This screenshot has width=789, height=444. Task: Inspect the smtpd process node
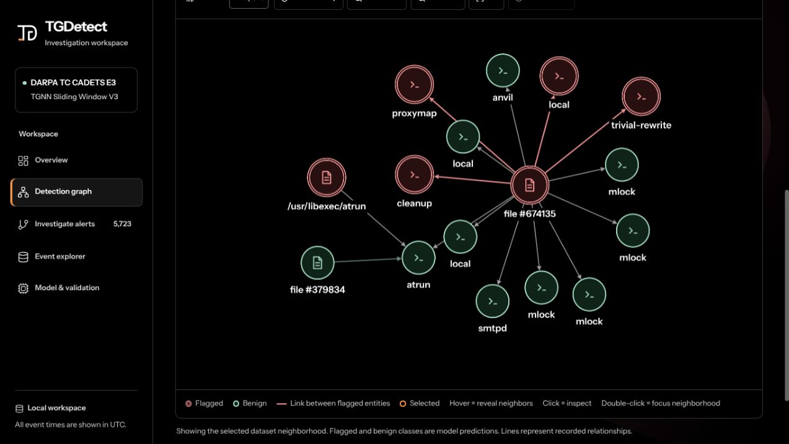[493, 301]
